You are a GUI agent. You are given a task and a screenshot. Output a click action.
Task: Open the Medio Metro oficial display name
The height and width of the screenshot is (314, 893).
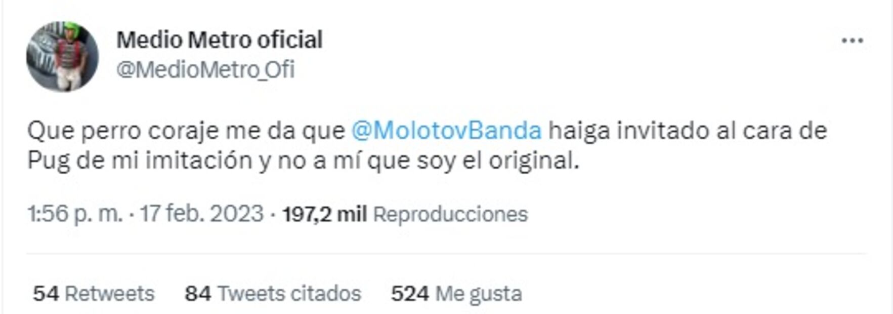[220, 40]
